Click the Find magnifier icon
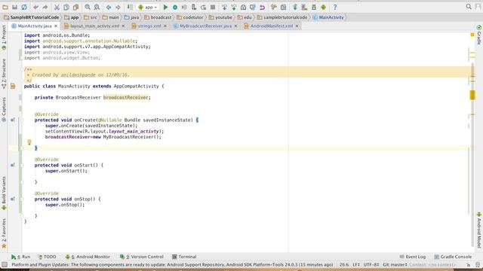This screenshot has width=483, height=271. point(88,7)
